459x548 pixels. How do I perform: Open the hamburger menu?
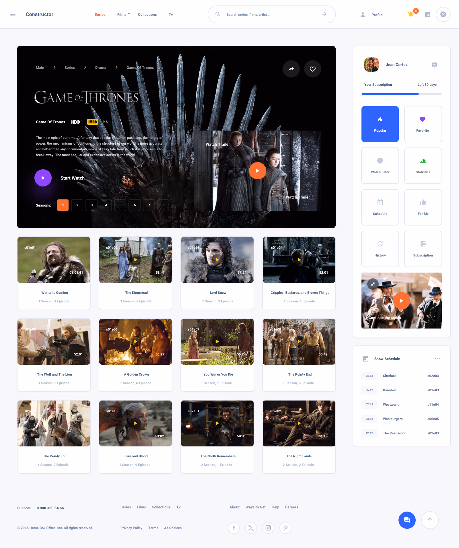(x=13, y=14)
